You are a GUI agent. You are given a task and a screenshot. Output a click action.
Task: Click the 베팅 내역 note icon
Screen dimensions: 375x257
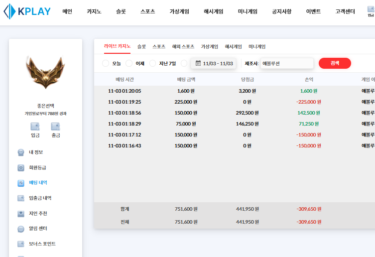[21, 183]
